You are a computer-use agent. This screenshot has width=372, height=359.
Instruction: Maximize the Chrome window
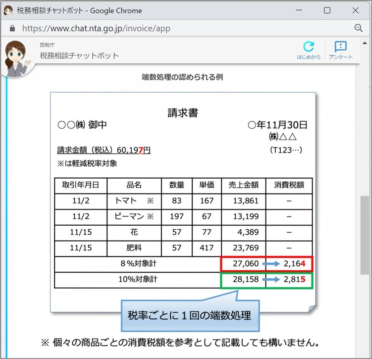click(x=327, y=10)
